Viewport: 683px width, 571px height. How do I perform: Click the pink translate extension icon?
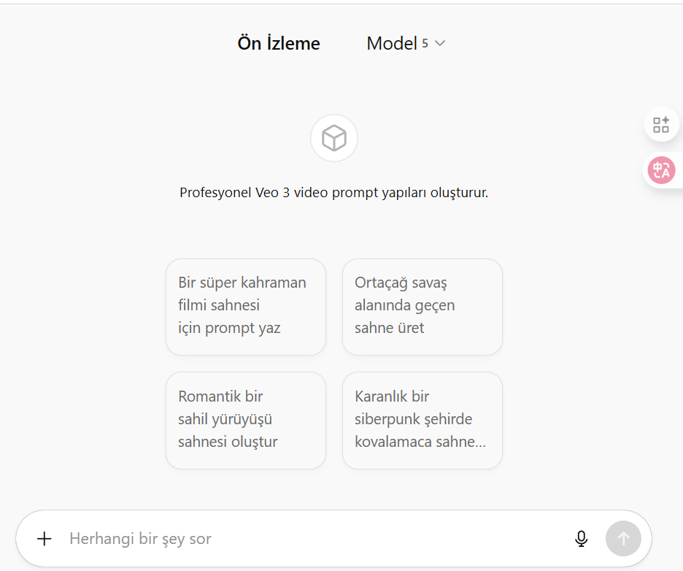661,170
